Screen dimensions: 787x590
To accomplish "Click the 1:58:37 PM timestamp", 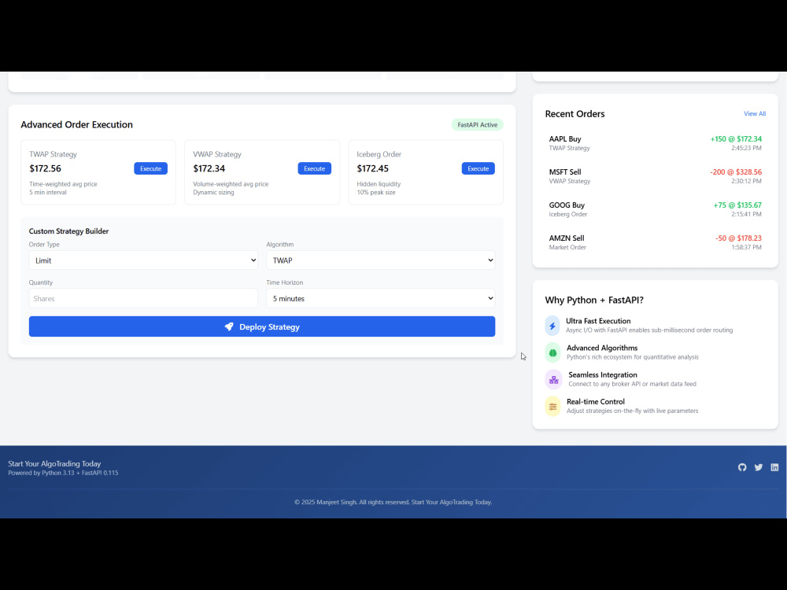I will coord(746,247).
